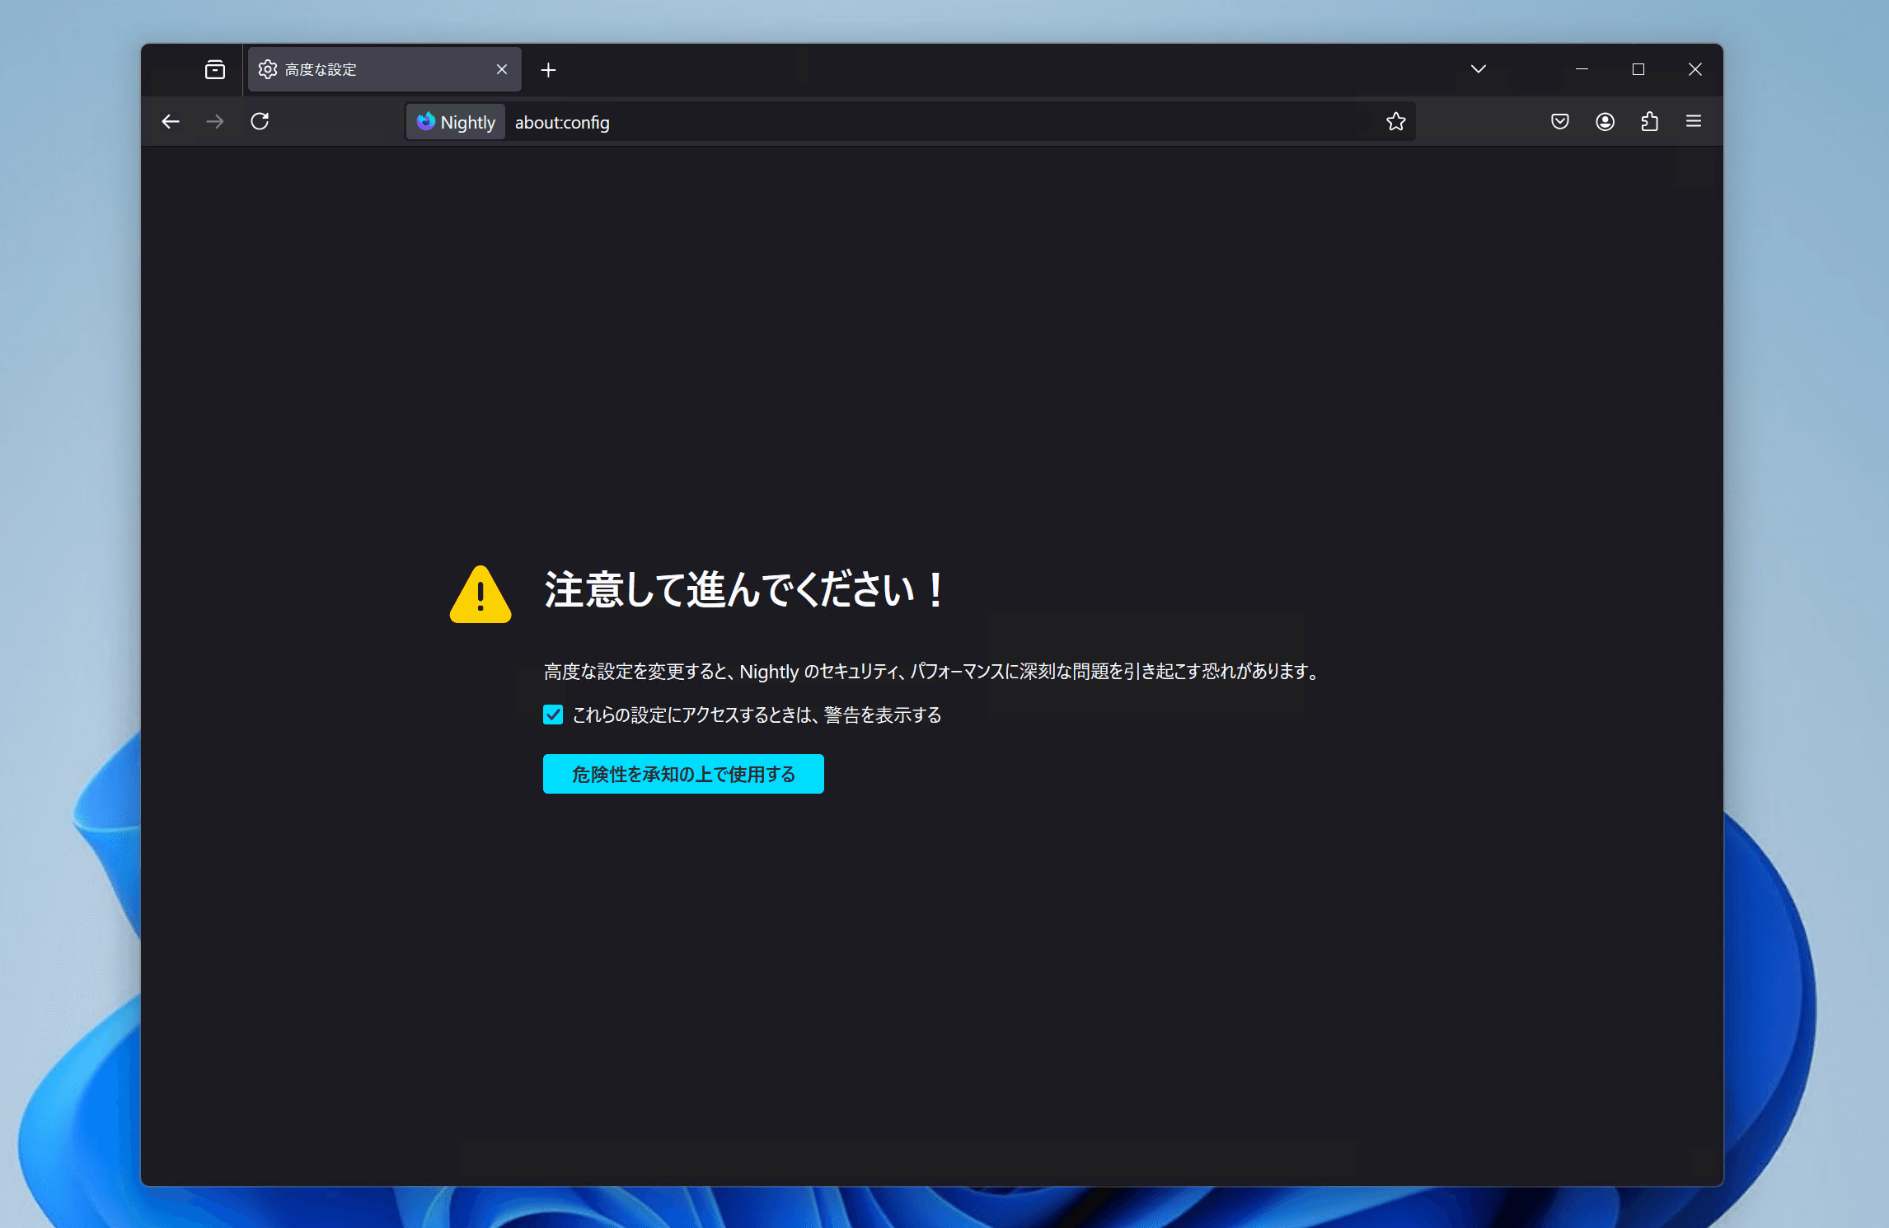1889x1228 pixels.
Task: Go back to previous page
Action: tap(171, 122)
